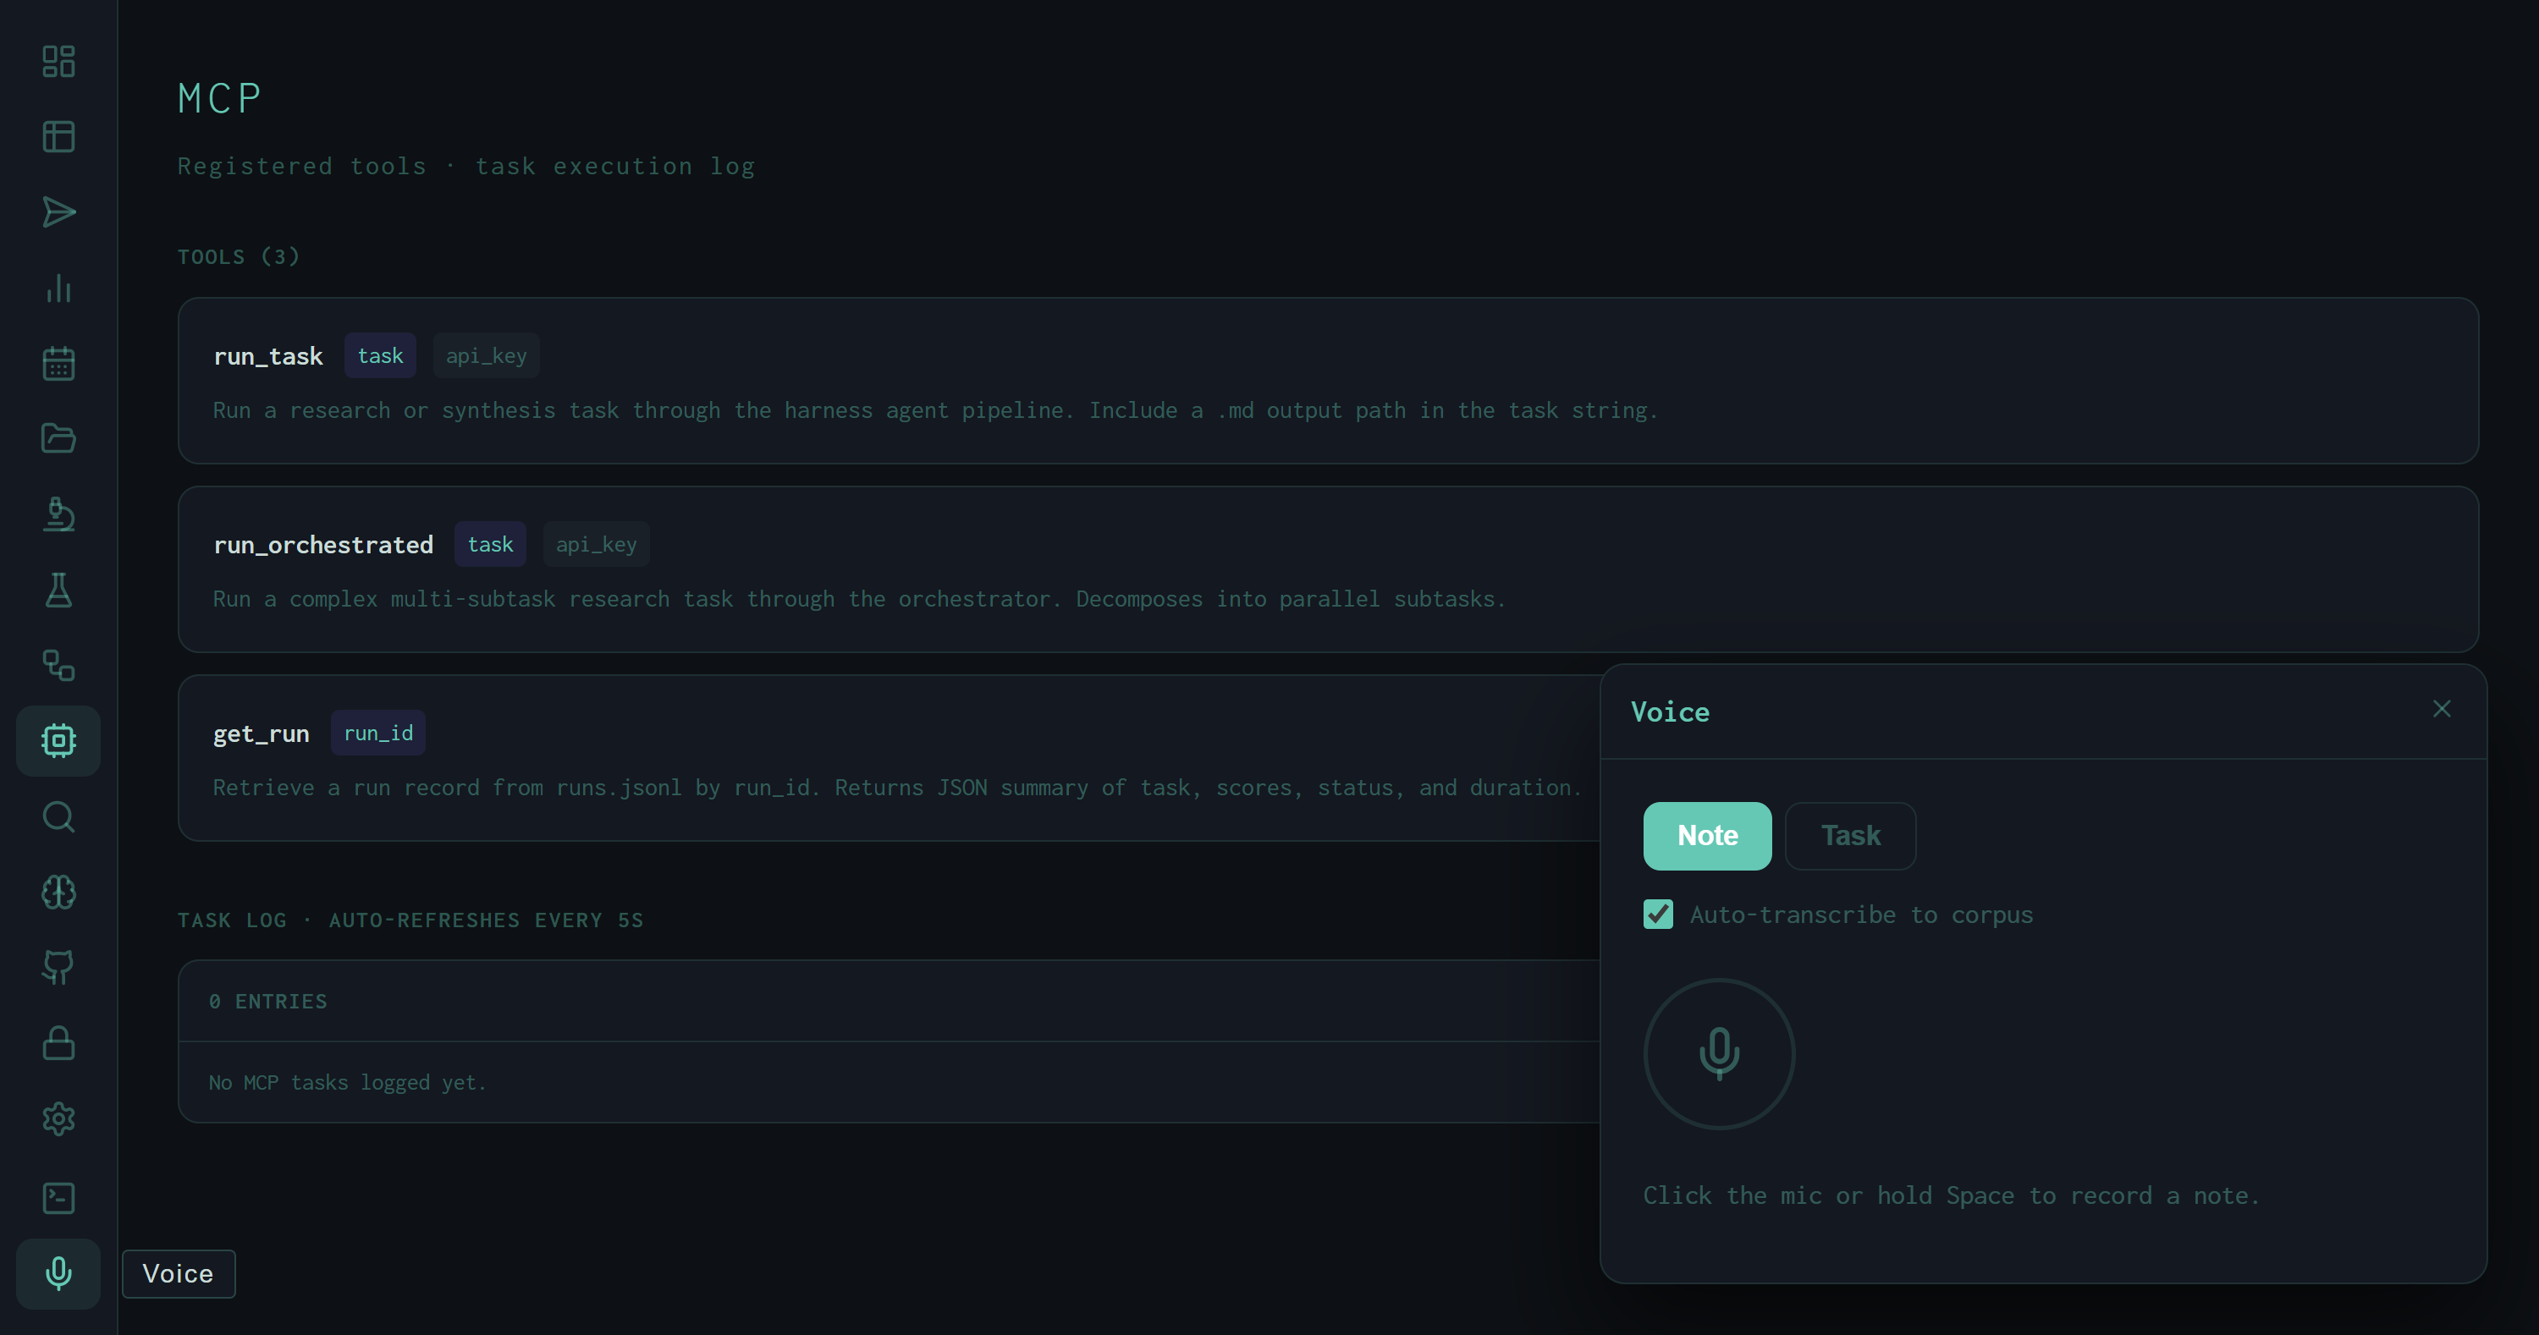Open the folder icon in sidebar
The image size is (2539, 1335).
[x=58, y=438]
